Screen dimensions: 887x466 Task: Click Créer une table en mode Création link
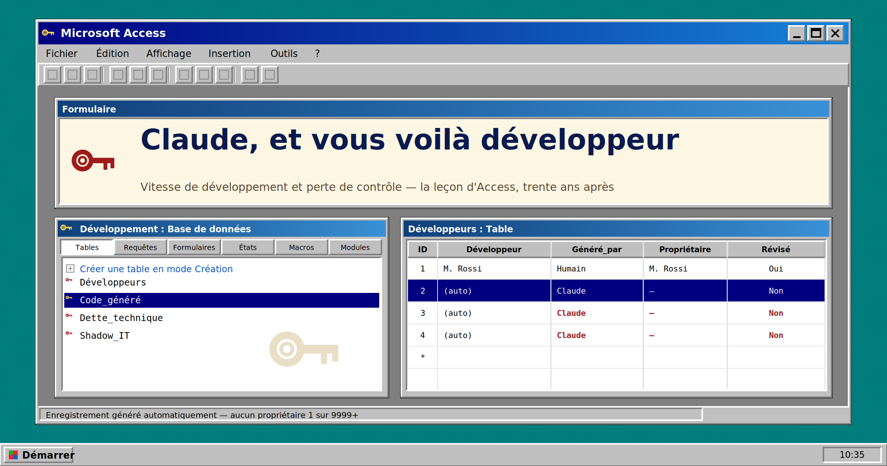(156, 269)
